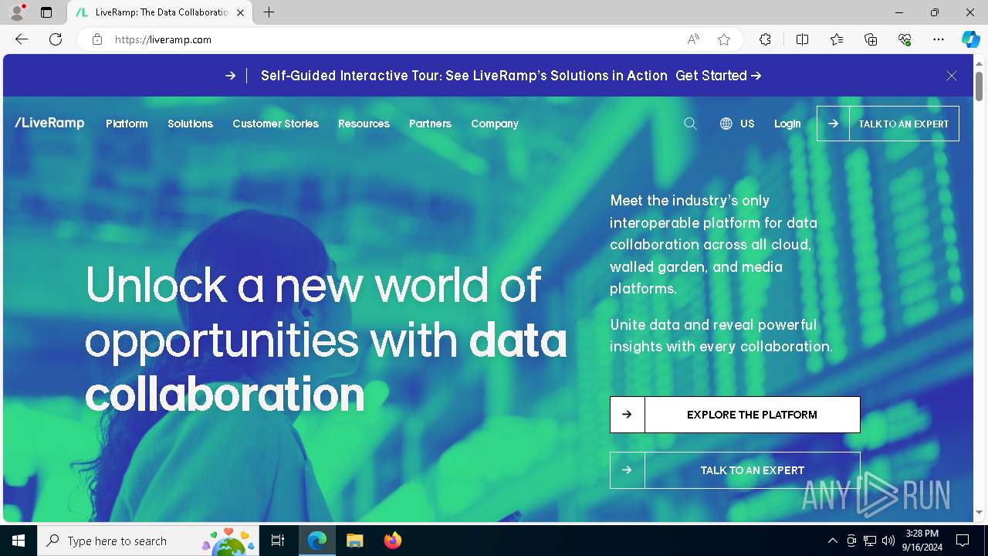Open the notification center

coord(963,541)
